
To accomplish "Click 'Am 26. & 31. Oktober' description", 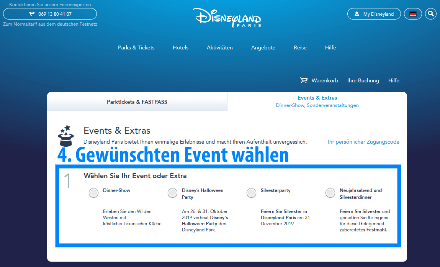I will tap(205, 220).
